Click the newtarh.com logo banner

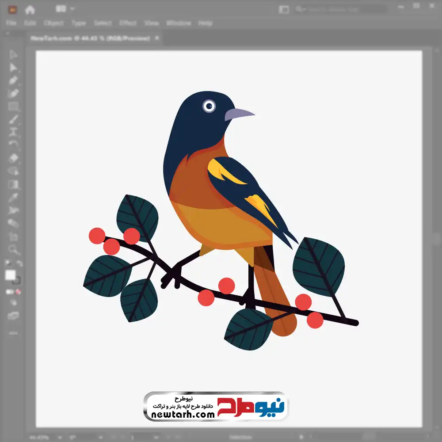coord(216,407)
